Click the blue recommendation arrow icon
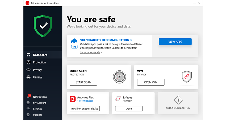The height and width of the screenshot is (120, 226). [74, 41]
